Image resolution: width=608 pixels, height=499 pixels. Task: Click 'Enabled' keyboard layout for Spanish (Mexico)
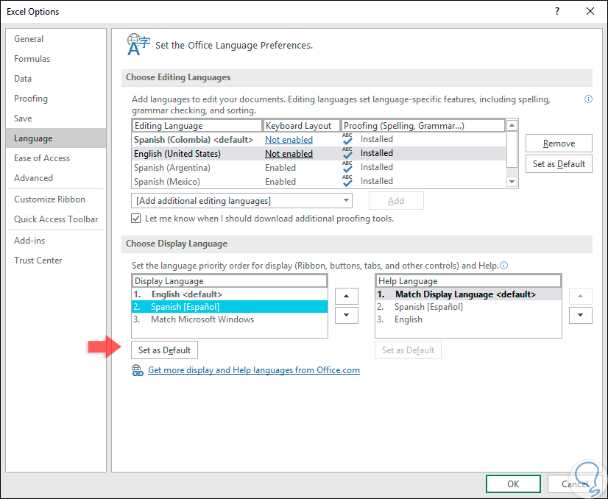point(280,182)
